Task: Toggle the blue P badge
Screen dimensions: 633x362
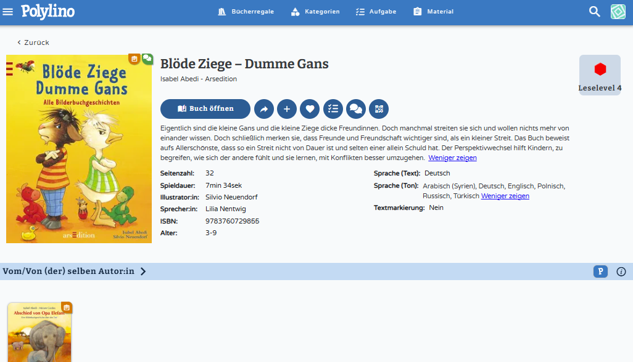Action: (600, 271)
